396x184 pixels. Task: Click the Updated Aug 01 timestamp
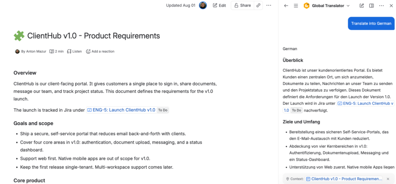(181, 5)
